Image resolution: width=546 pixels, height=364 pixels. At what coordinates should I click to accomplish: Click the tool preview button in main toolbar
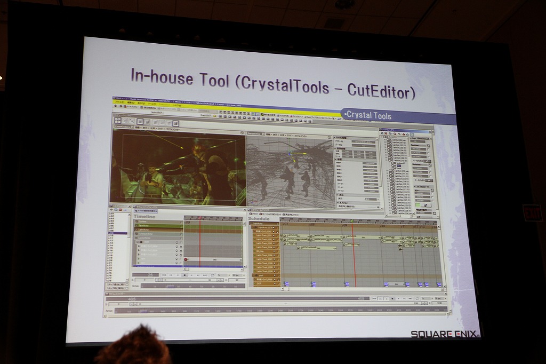point(131,107)
